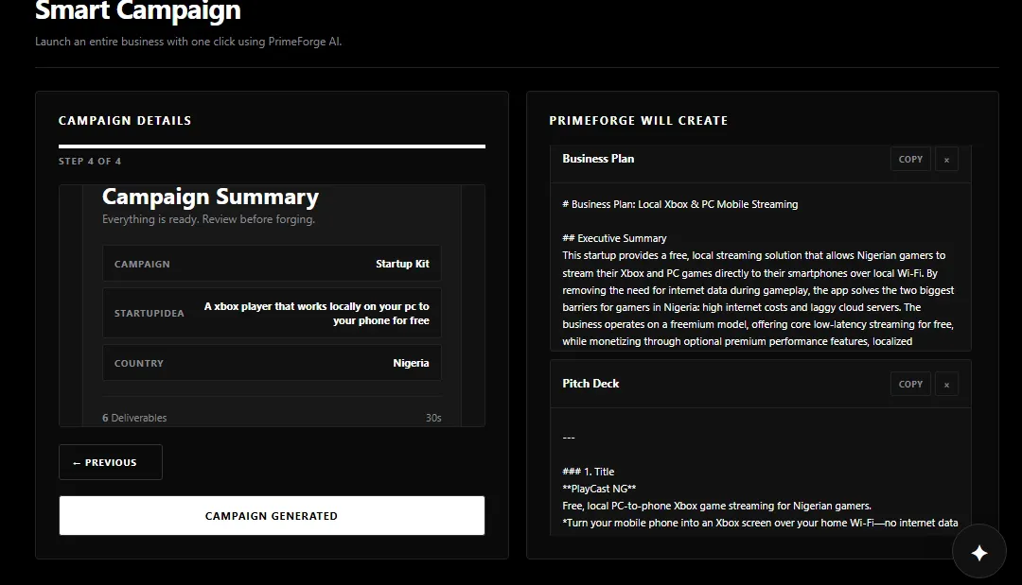Viewport: 1022px width, 585px height.
Task: Click the '### 1. Title' line
Action: pyautogui.click(x=589, y=472)
